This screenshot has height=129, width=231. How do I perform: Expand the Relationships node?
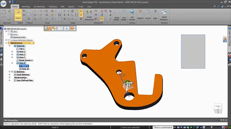tap(10, 77)
